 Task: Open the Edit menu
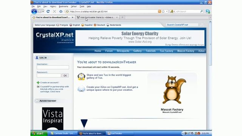click(x=39, y=6)
